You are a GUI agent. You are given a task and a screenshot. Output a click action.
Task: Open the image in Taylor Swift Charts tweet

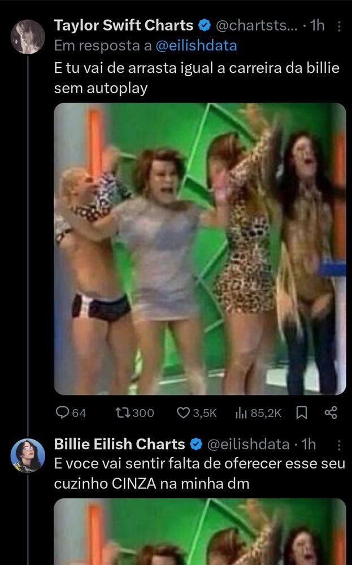(200, 249)
